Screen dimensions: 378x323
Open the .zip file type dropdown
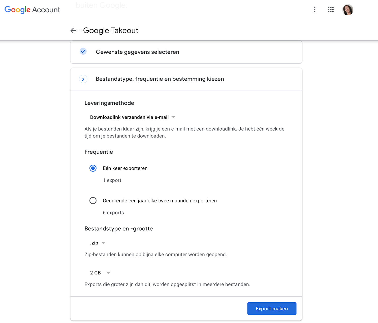coord(98,243)
